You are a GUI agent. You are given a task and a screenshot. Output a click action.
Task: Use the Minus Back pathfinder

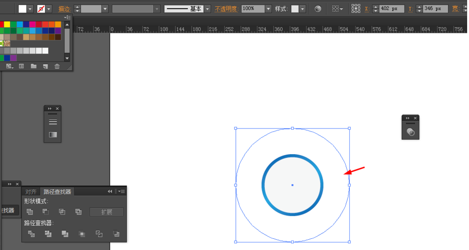click(x=116, y=234)
